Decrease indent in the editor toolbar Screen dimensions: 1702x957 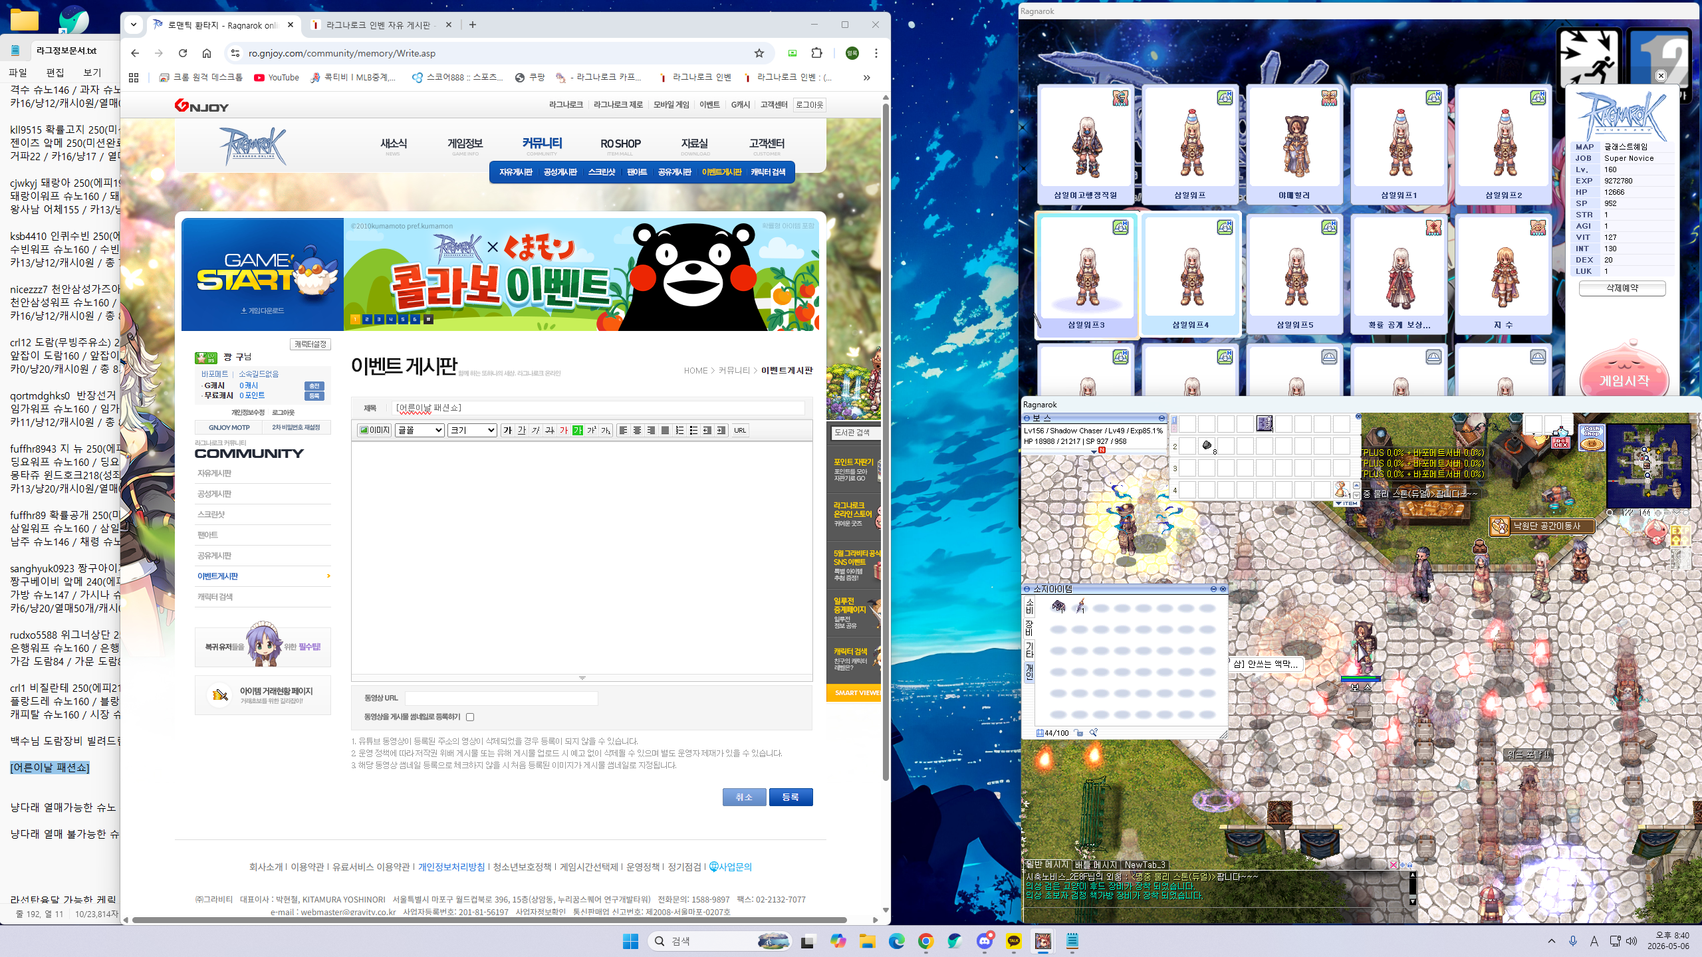pos(707,430)
